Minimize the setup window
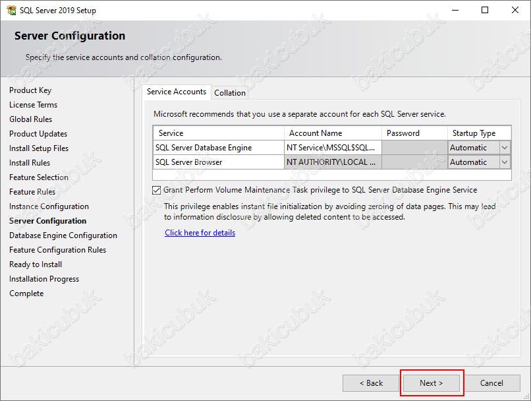 (455, 10)
